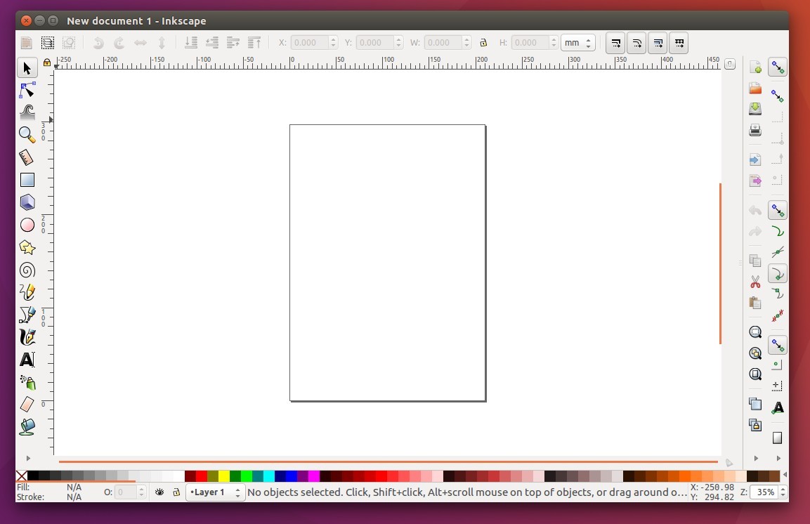Select the Node editing tool
The height and width of the screenshot is (524, 810).
pyautogui.click(x=27, y=90)
